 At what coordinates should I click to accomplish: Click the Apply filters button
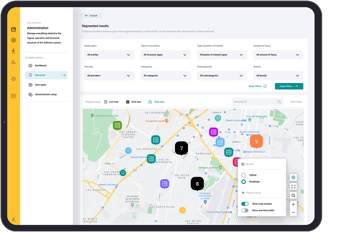click(x=289, y=86)
